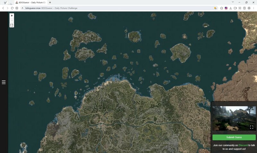Click the Submit Guess button
The image size is (257, 153).
(x=234, y=137)
